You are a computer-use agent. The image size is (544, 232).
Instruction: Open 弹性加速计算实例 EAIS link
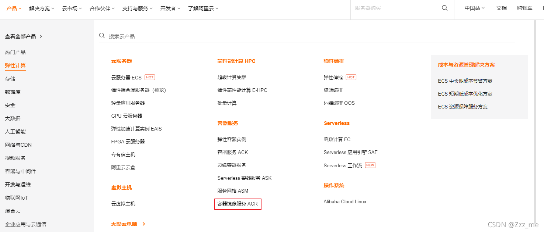point(136,129)
